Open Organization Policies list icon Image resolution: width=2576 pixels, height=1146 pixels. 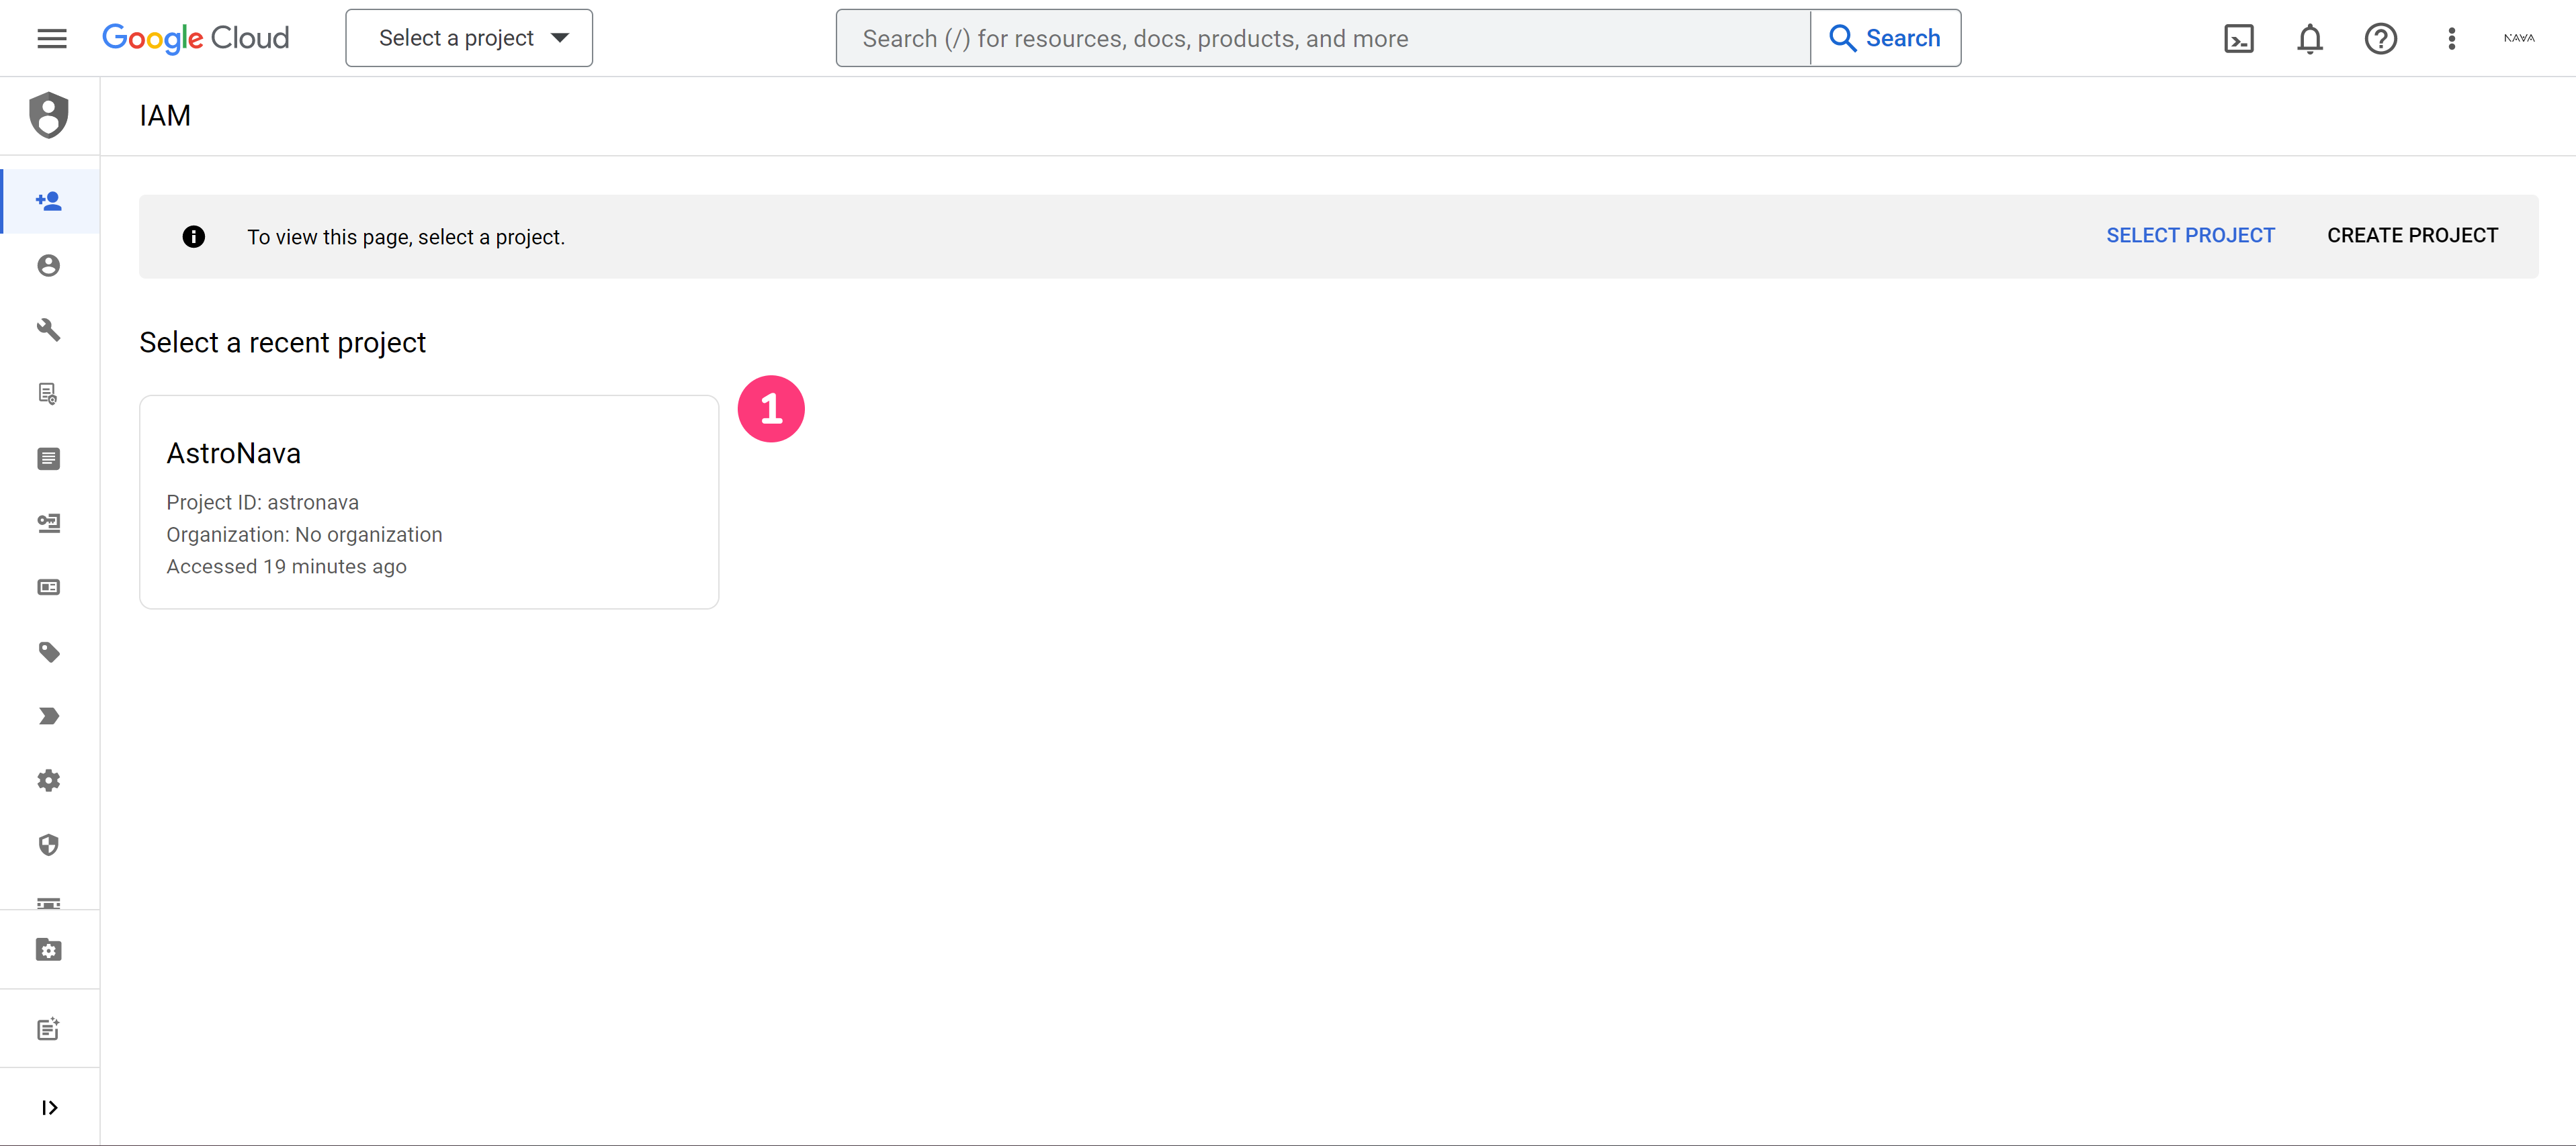[x=49, y=459]
